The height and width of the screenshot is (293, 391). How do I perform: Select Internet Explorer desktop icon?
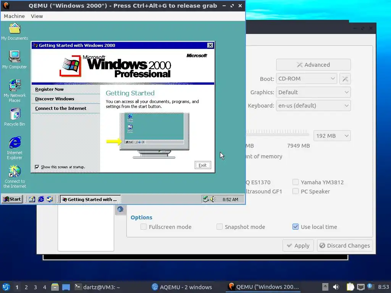[x=15, y=148]
